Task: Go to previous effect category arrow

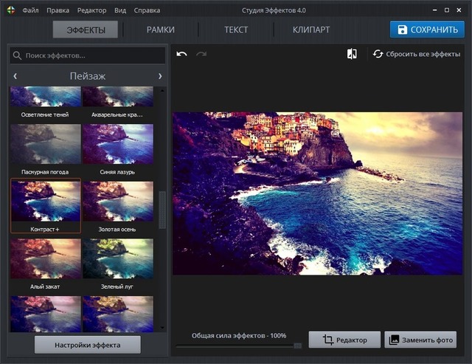Action: 15,76
